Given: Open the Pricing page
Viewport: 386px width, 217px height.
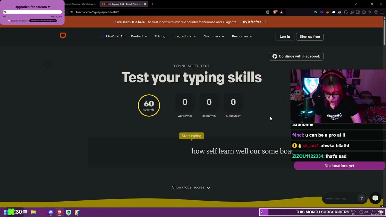Looking at the screenshot, I should [160, 36].
